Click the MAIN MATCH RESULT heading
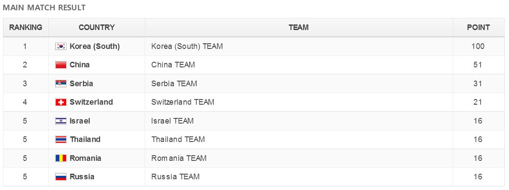 pos(44,7)
